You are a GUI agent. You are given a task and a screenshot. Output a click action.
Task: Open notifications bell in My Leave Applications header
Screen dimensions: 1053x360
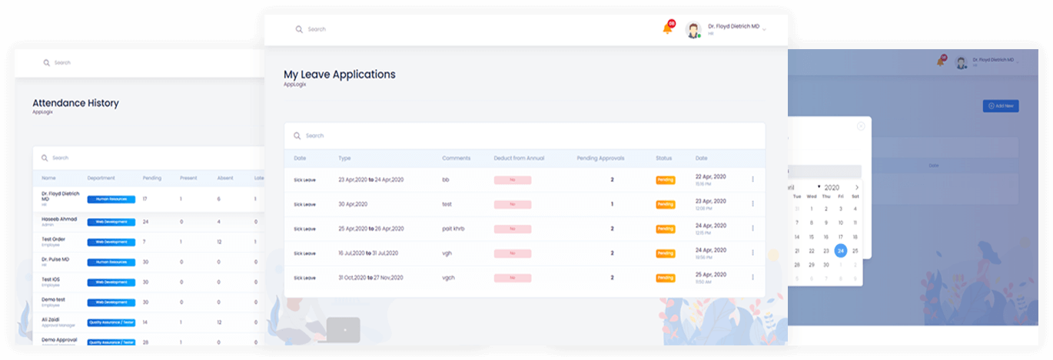tap(666, 29)
